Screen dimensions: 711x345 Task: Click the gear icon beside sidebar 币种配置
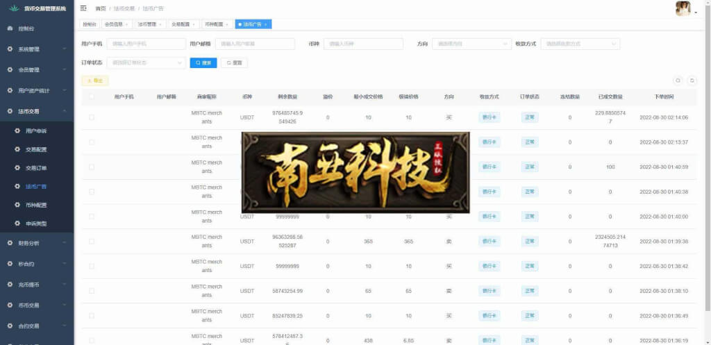coord(17,205)
